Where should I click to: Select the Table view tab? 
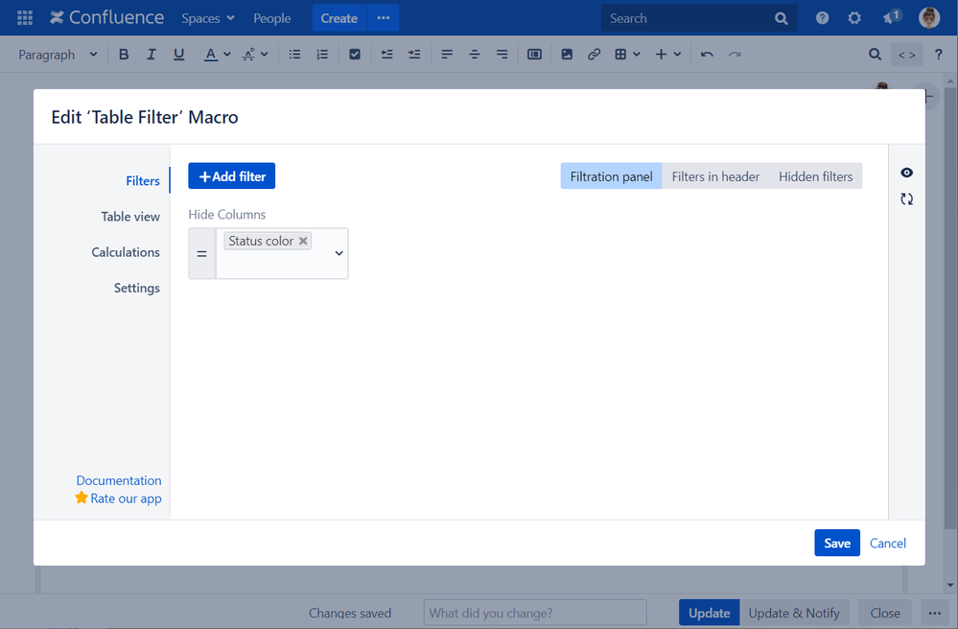tap(130, 216)
